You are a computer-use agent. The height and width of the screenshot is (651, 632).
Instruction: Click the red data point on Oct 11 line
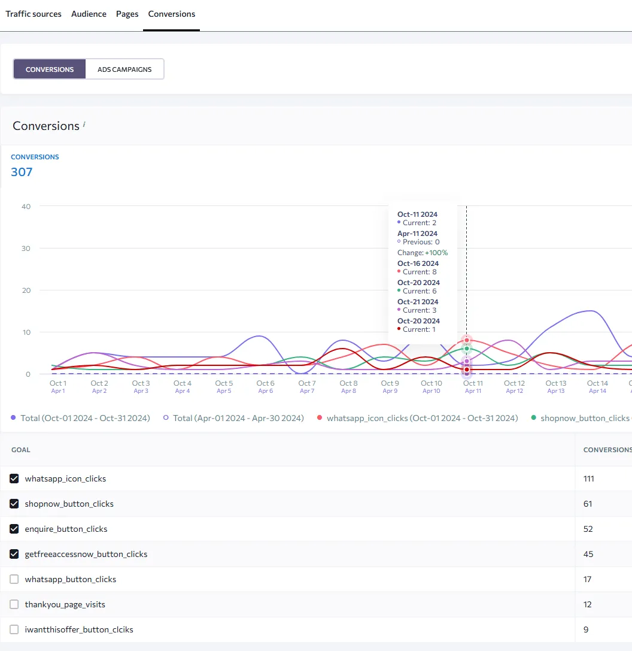pyautogui.click(x=467, y=340)
